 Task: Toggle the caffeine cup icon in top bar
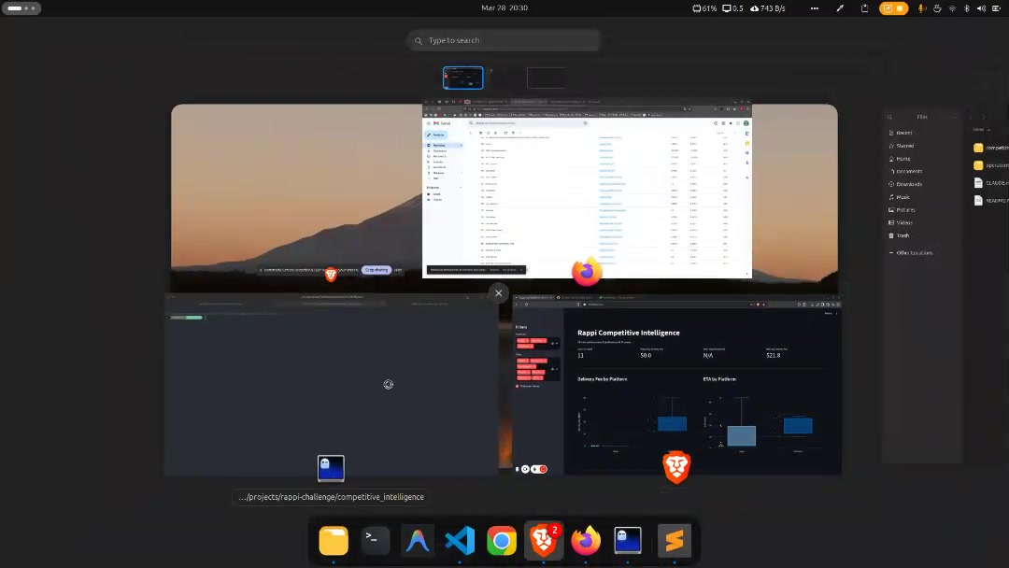[937, 8]
